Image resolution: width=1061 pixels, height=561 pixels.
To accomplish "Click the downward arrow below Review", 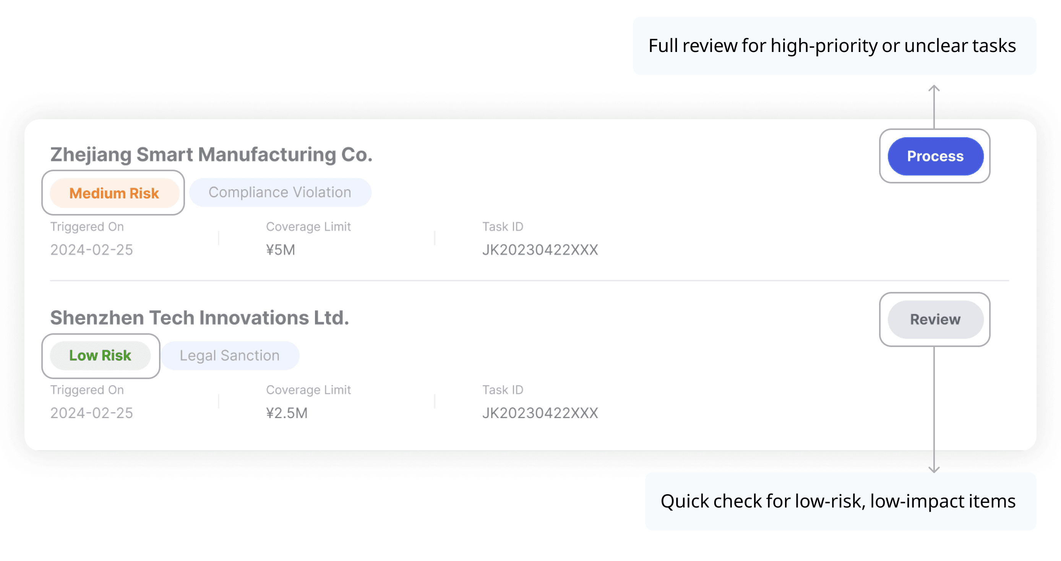I will [934, 410].
